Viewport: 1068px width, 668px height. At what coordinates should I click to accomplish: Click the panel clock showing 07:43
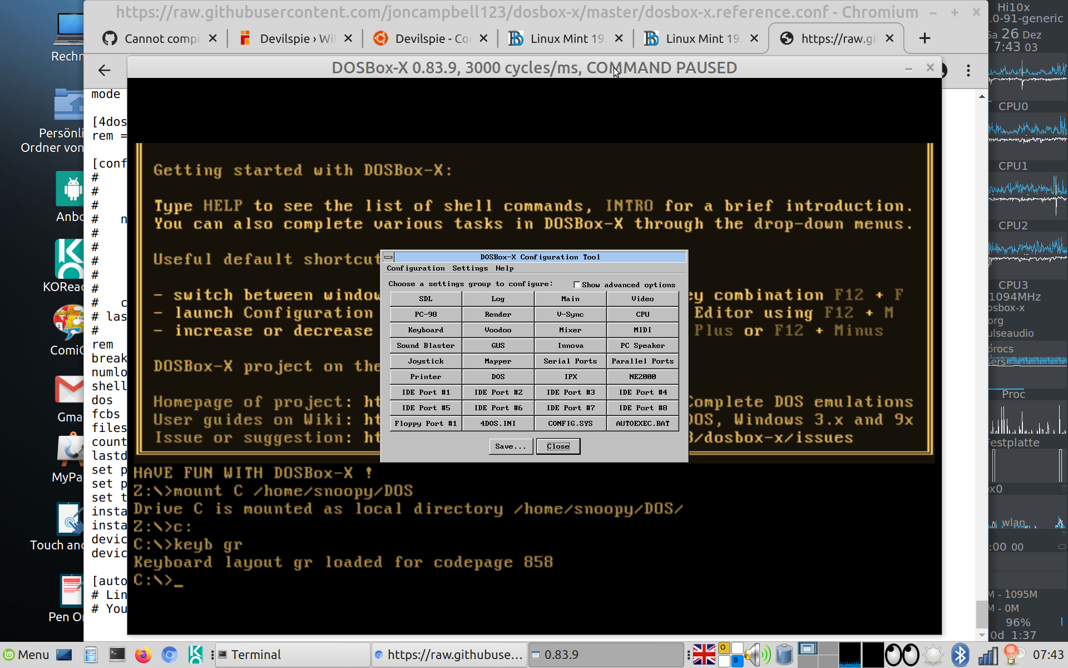tap(1048, 655)
